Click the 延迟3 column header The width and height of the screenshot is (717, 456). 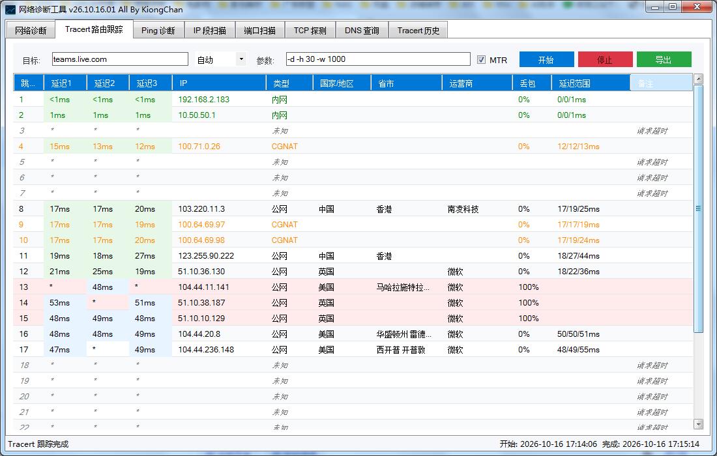(x=151, y=83)
